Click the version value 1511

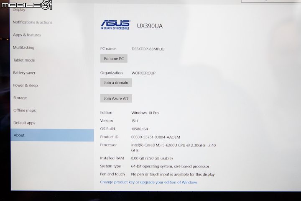click(x=135, y=121)
